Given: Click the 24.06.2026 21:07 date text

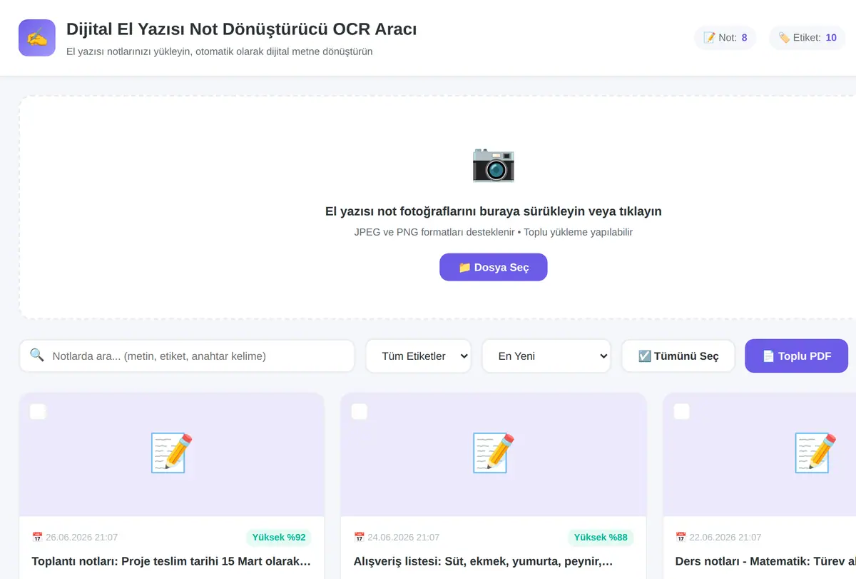Looking at the screenshot, I should (404, 537).
